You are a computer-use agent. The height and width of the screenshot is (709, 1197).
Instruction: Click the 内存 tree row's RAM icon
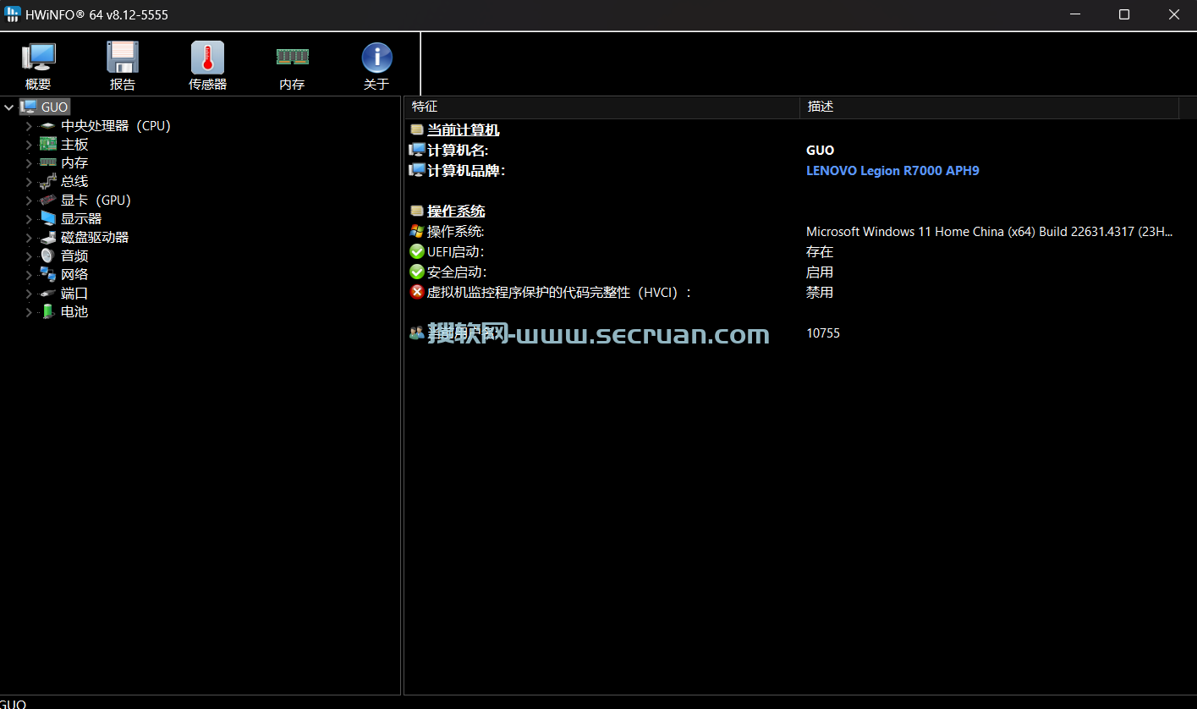[x=47, y=163]
